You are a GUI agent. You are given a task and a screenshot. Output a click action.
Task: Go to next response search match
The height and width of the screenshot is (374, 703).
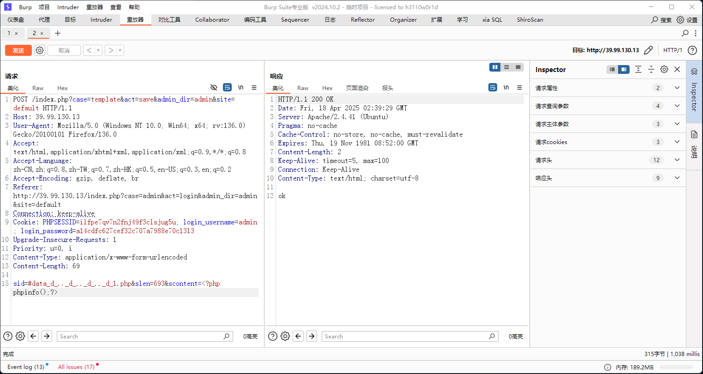(312, 336)
